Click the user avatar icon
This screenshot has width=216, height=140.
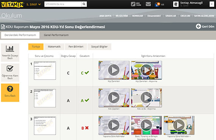176,4
